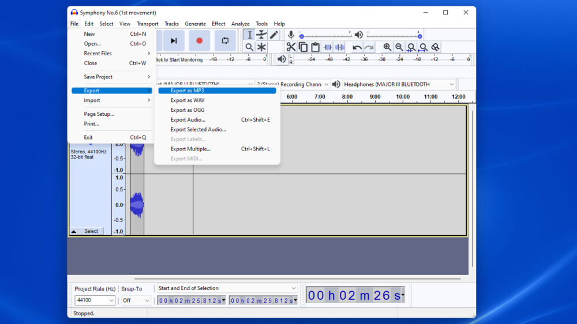
Task: Toggle the Loop playback button
Action: (226, 40)
